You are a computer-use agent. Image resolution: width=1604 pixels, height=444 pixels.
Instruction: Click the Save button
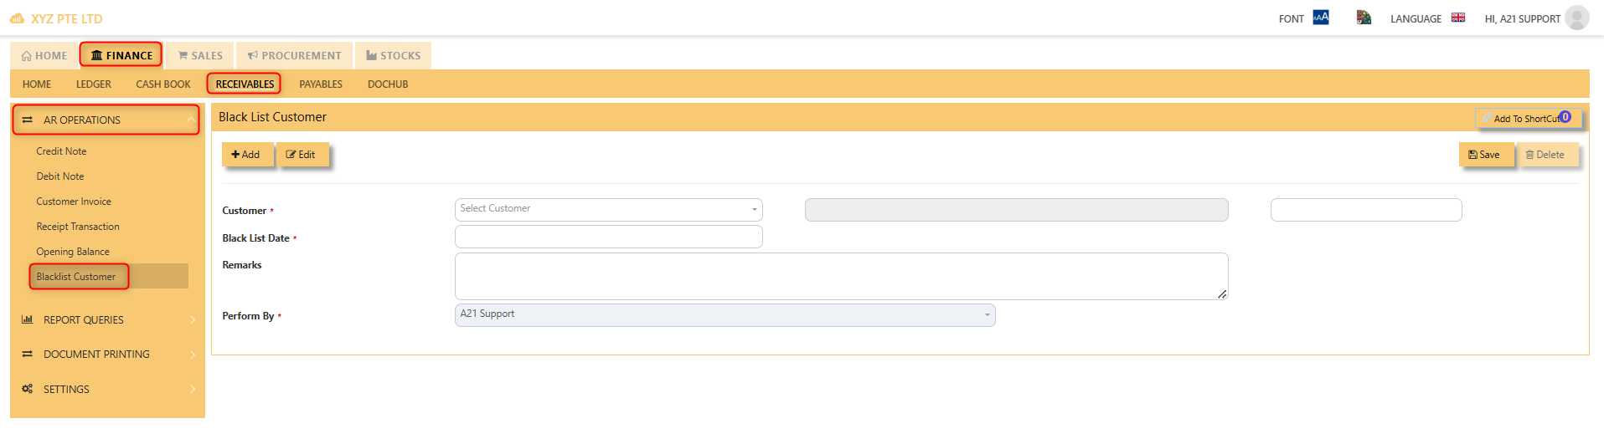point(1485,155)
